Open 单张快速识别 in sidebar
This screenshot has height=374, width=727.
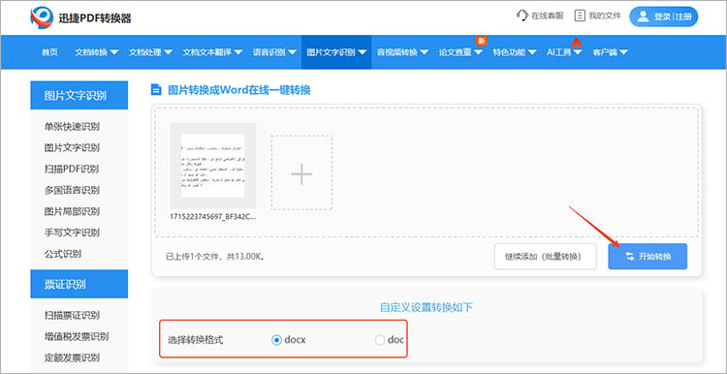[72, 127]
